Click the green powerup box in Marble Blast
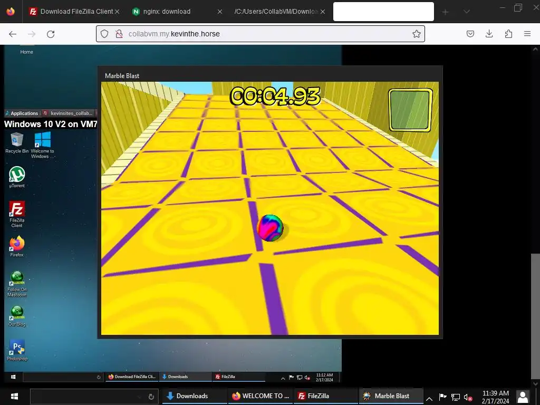Screen dimensions: 540x405 (x=410, y=110)
